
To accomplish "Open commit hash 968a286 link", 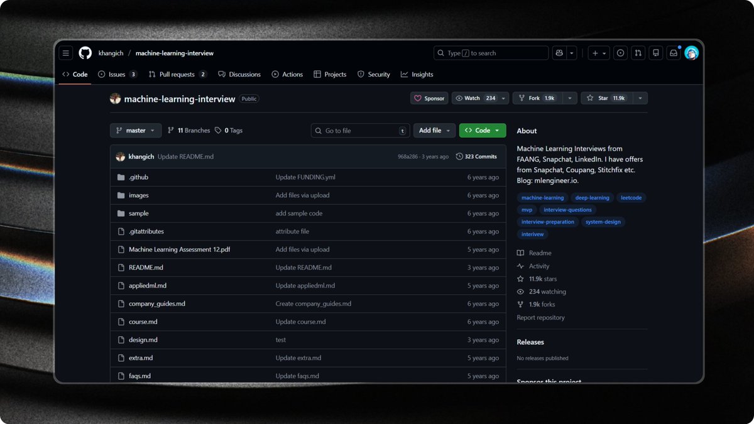I will pos(408,156).
